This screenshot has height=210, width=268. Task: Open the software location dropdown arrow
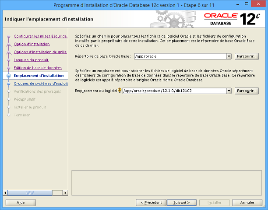click(229, 91)
